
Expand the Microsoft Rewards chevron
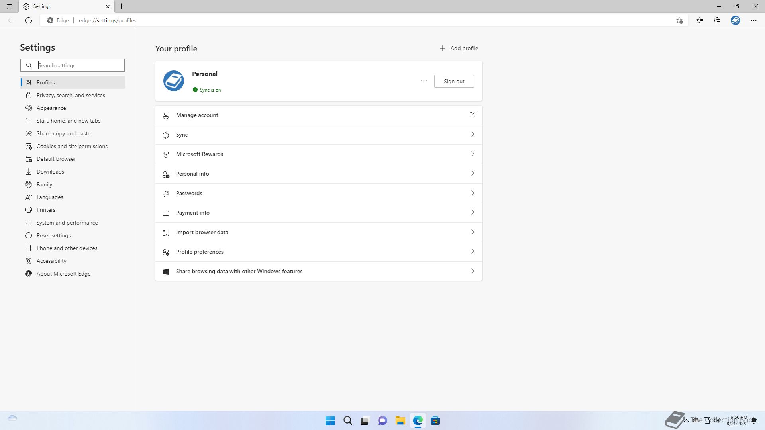(473, 154)
